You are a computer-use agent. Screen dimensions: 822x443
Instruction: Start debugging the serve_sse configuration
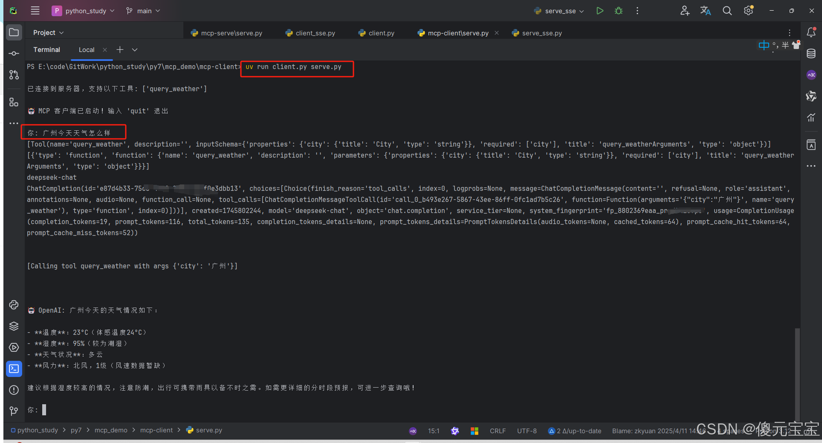(618, 11)
